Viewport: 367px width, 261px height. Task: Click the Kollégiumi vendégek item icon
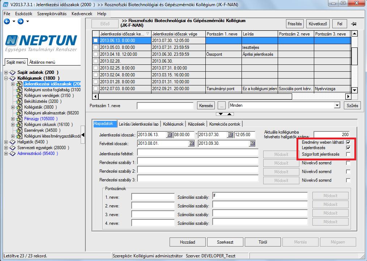point(20,96)
